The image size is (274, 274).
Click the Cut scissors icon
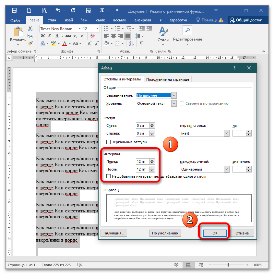(x=30, y=29)
